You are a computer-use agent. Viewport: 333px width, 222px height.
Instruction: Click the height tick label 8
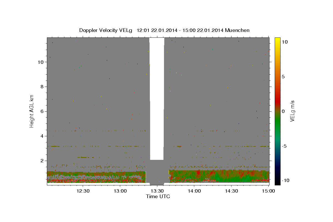pyautogui.click(x=42, y=87)
